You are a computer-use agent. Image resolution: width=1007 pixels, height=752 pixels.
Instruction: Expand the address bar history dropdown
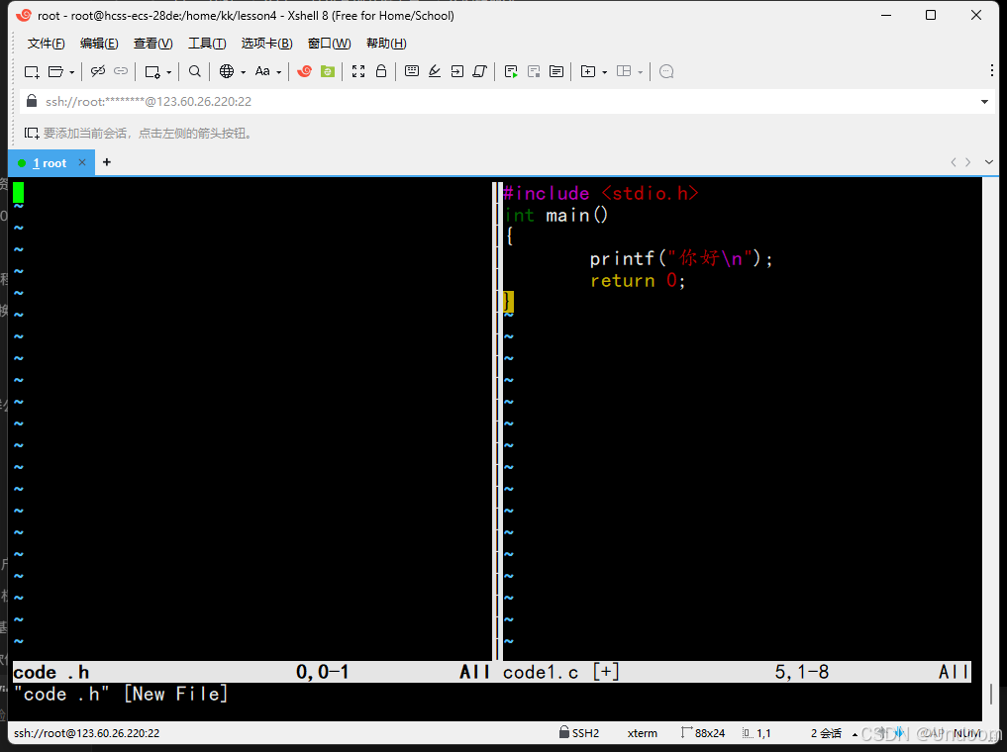[x=984, y=102]
